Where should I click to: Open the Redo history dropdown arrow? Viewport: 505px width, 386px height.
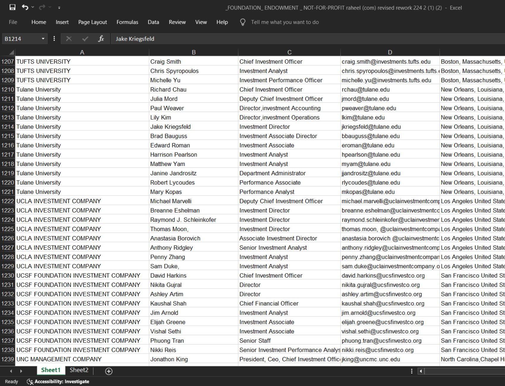tap(50, 7)
